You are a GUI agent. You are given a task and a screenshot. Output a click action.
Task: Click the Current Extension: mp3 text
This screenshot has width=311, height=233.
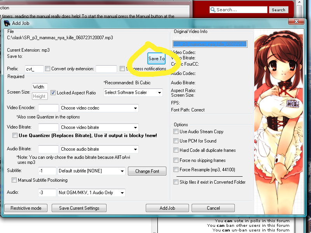click(x=28, y=50)
